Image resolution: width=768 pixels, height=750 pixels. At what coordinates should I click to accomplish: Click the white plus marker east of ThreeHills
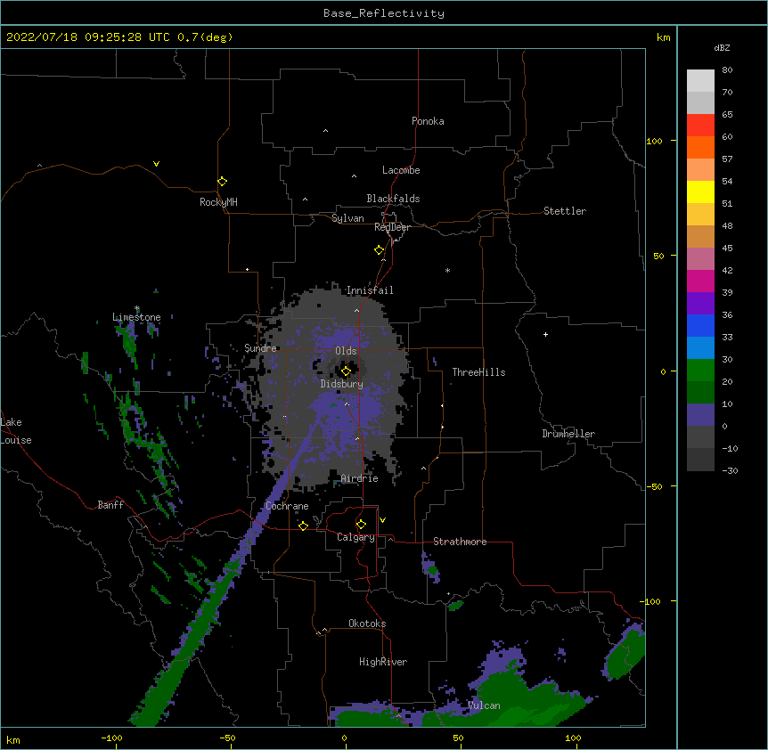[545, 334]
